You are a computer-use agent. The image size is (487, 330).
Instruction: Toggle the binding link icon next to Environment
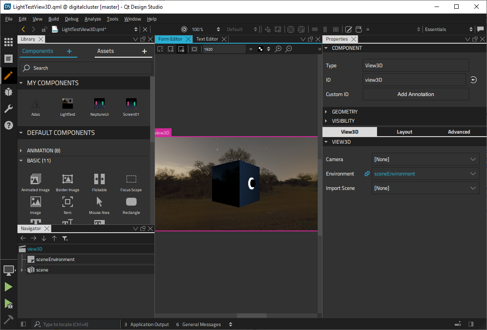click(367, 173)
